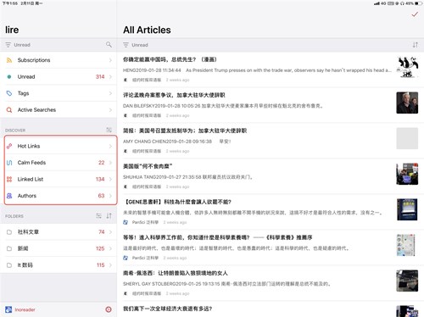424x317 pixels.
Task: Tap the mark all read checkmark
Action: click(415, 14)
